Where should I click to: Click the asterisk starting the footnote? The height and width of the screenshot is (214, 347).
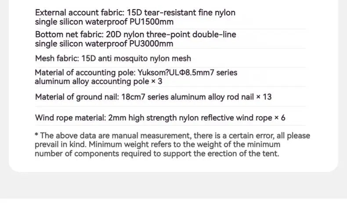pos(37,135)
